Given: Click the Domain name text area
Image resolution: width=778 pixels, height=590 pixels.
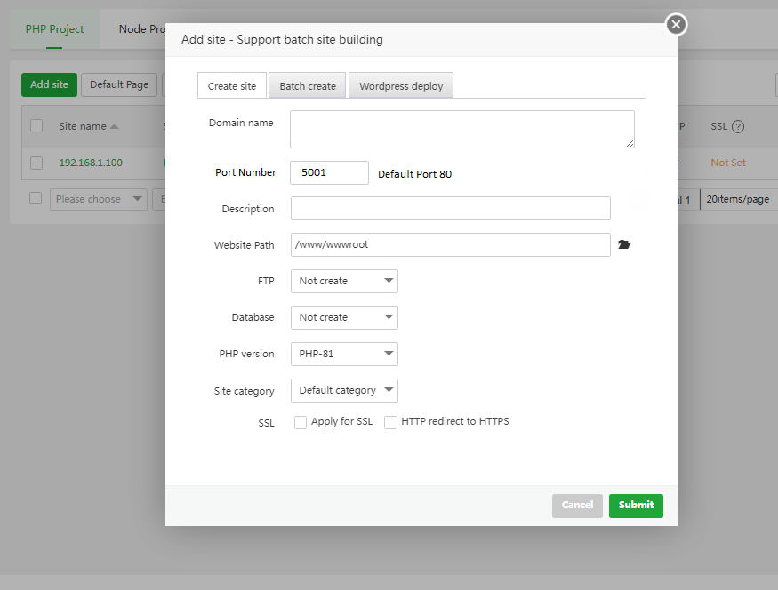Looking at the screenshot, I should [461, 129].
